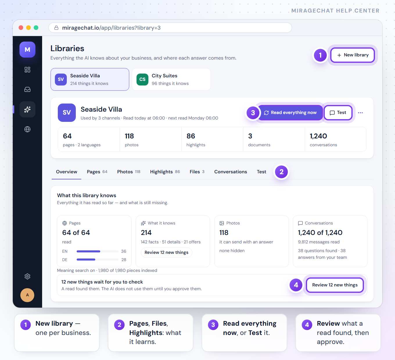Image resolution: width=395 pixels, height=360 pixels.
Task: Click the '9,812 messages read' text
Action: 319,242
